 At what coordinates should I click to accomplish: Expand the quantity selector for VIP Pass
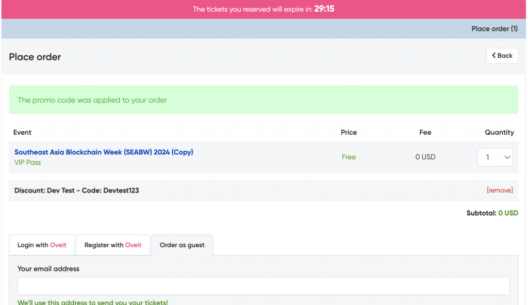(x=494, y=157)
